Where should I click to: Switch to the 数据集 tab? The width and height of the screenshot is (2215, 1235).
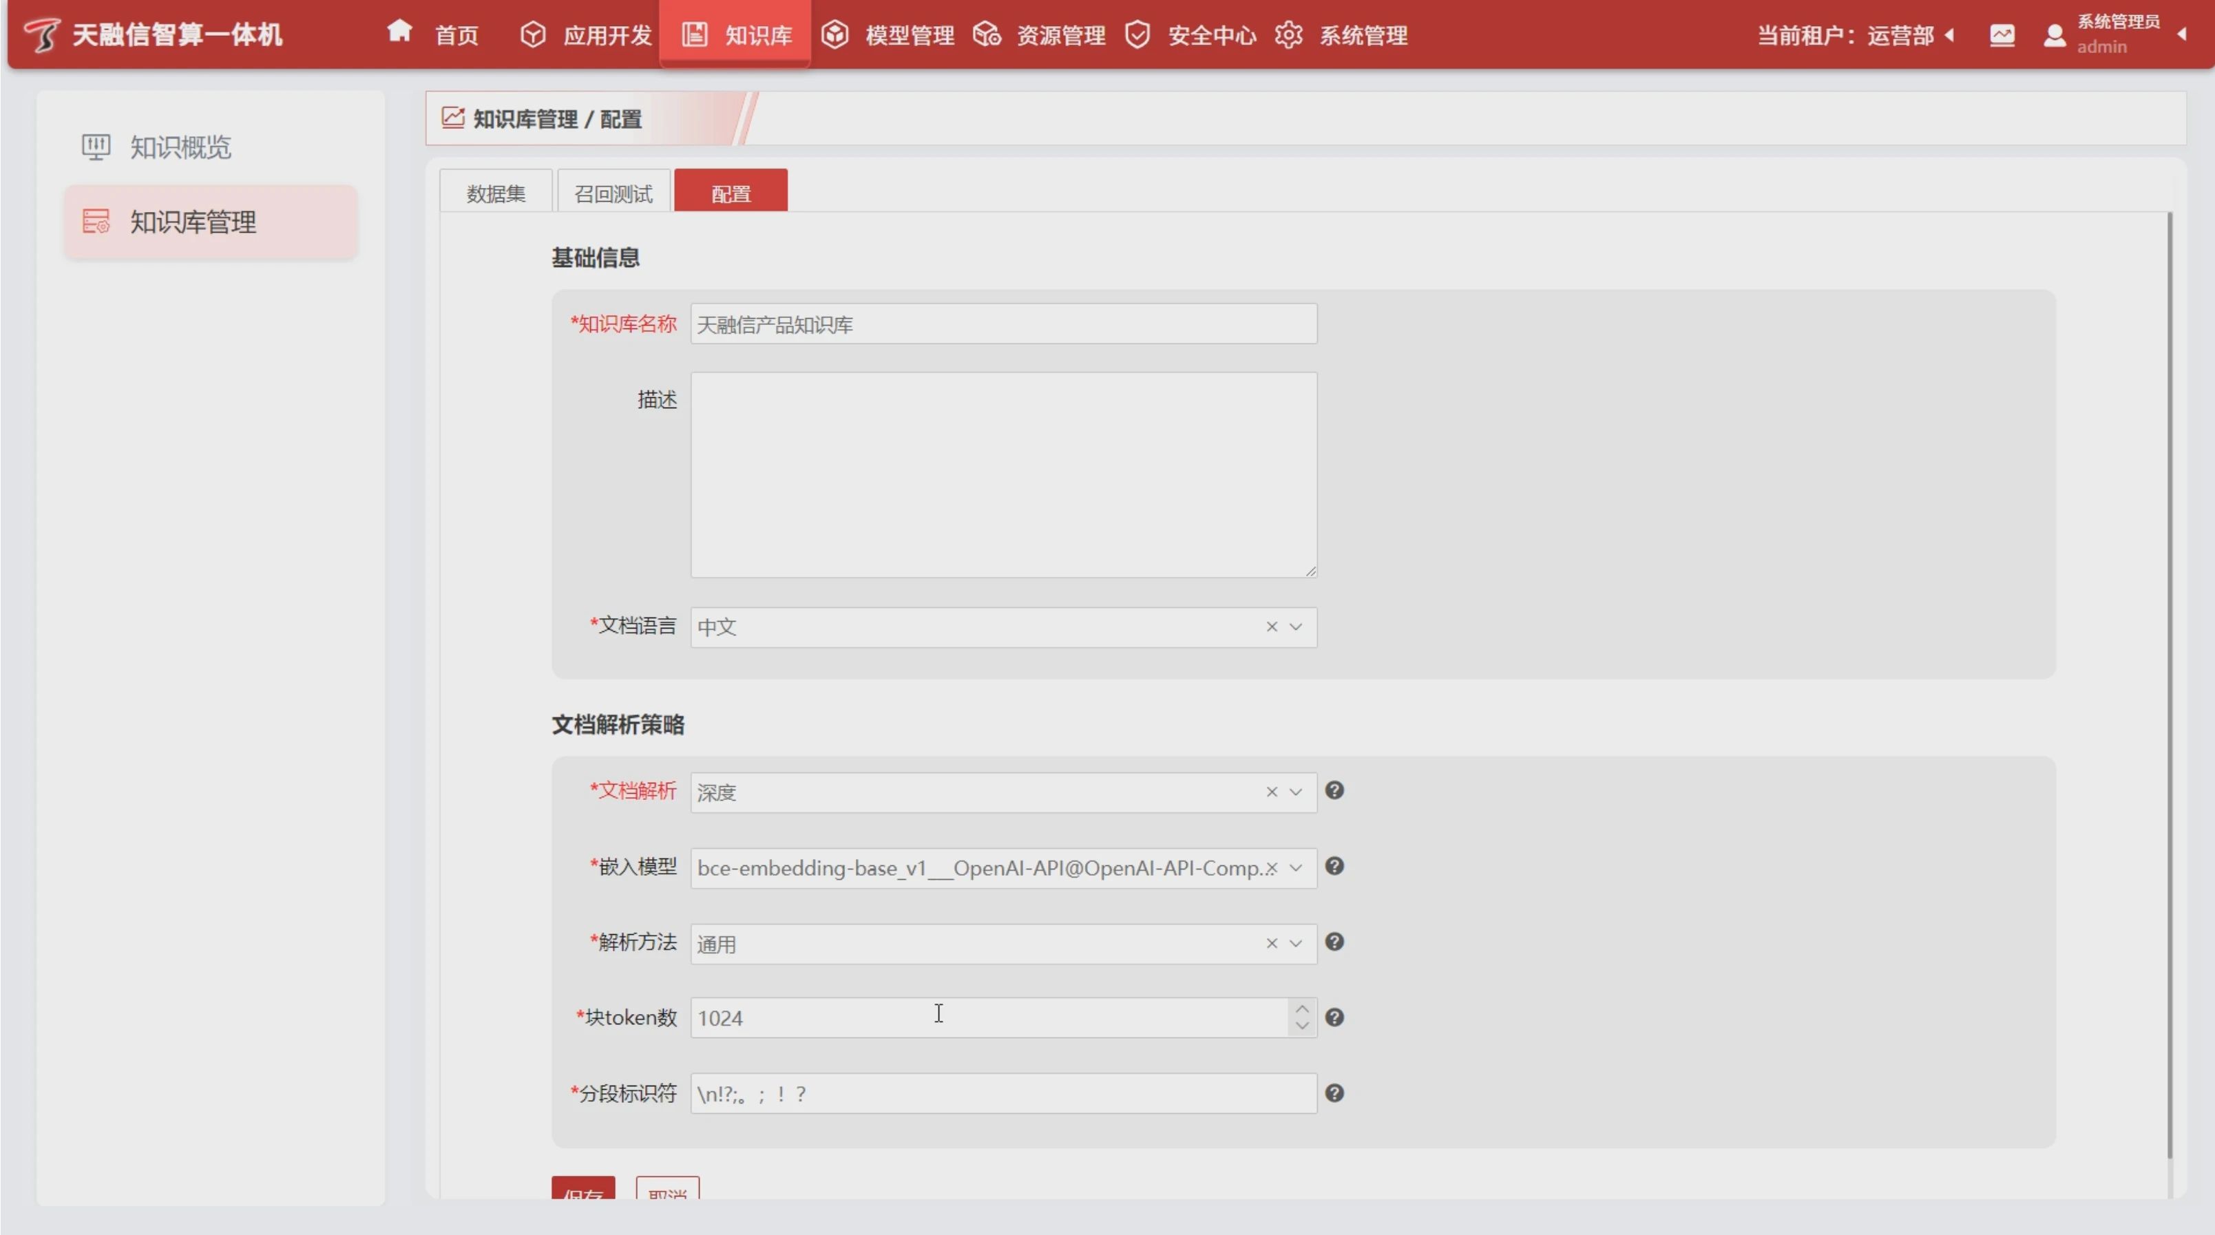496,193
